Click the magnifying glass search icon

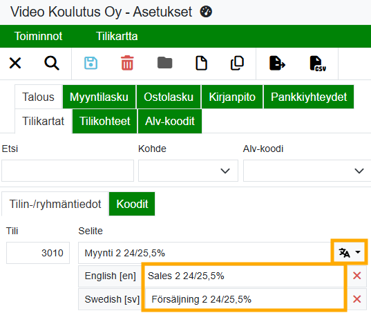(x=52, y=63)
